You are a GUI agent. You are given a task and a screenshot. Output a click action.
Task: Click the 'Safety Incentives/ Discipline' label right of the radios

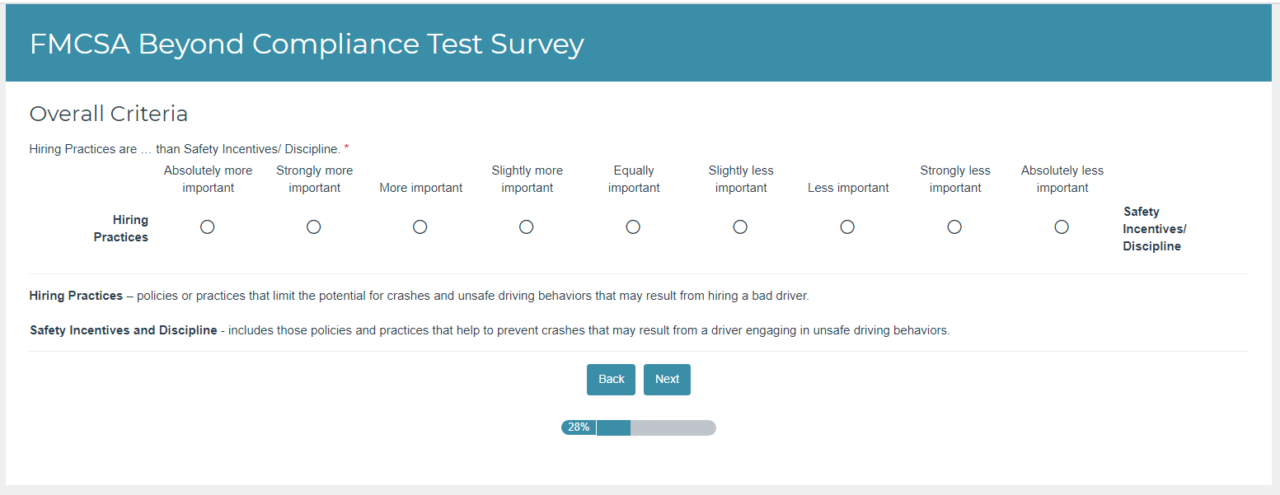click(1154, 229)
